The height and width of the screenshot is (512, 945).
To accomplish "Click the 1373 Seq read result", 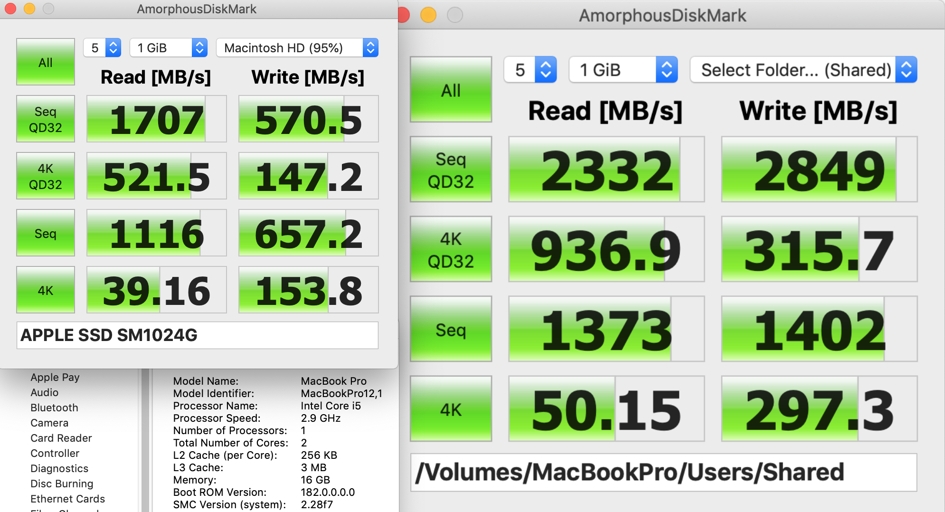I will click(x=606, y=329).
